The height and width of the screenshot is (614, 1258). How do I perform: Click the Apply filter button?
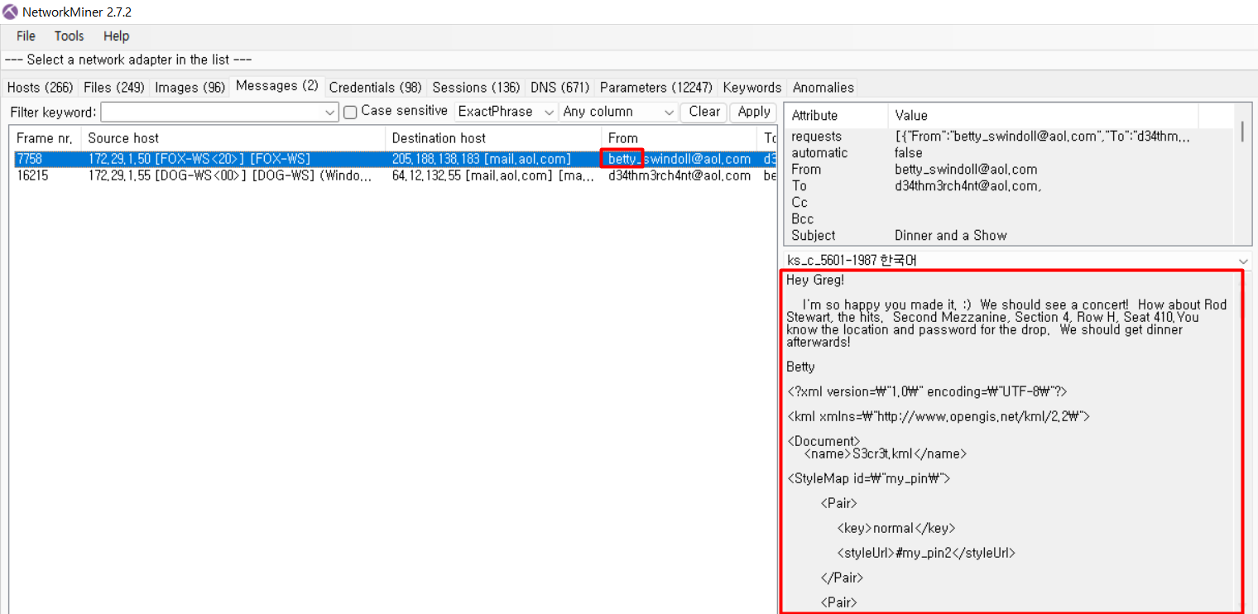(x=754, y=112)
